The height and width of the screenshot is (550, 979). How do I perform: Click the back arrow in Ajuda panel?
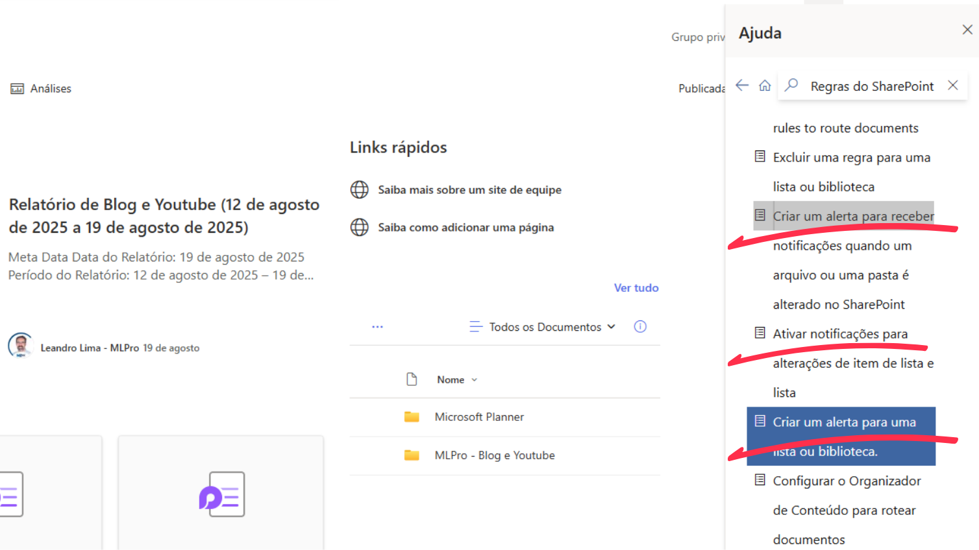pos(742,86)
